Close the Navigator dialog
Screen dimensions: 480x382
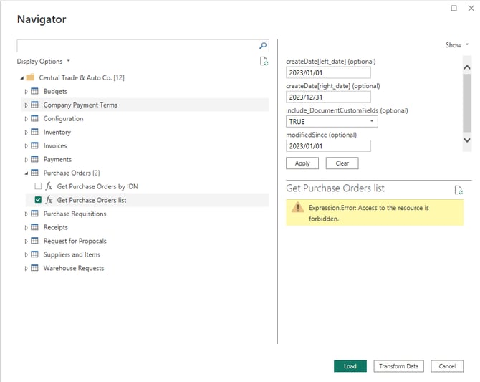471,9
